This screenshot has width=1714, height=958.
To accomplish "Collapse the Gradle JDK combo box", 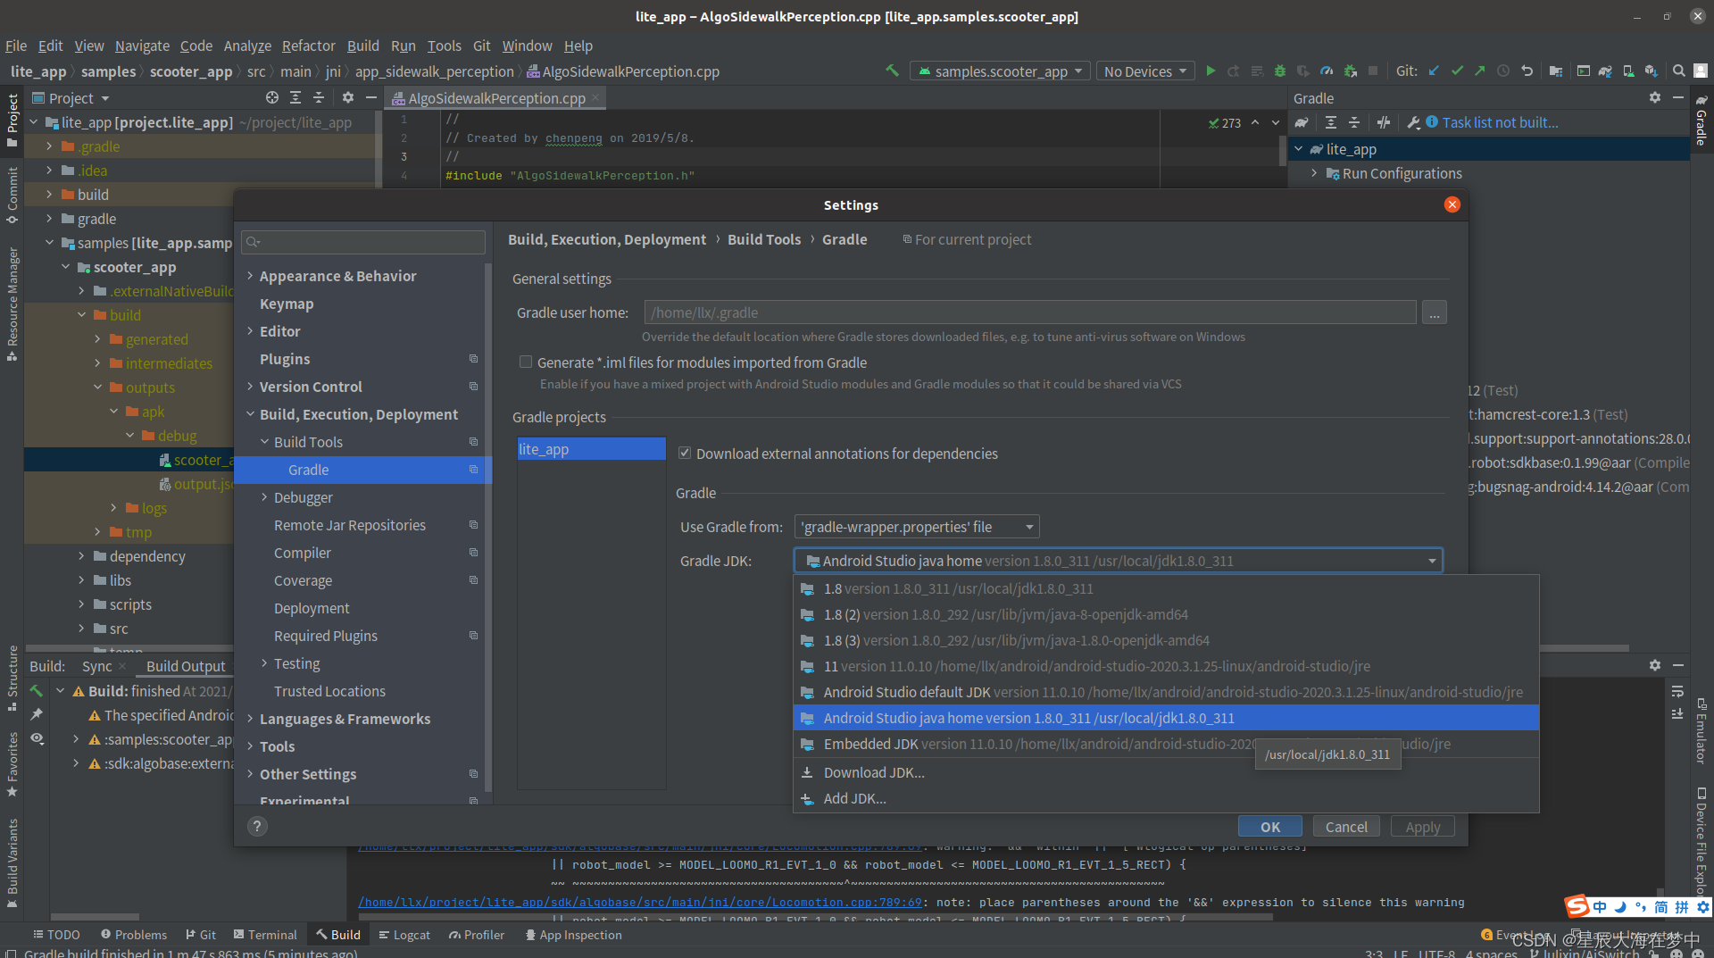I will coord(1432,561).
